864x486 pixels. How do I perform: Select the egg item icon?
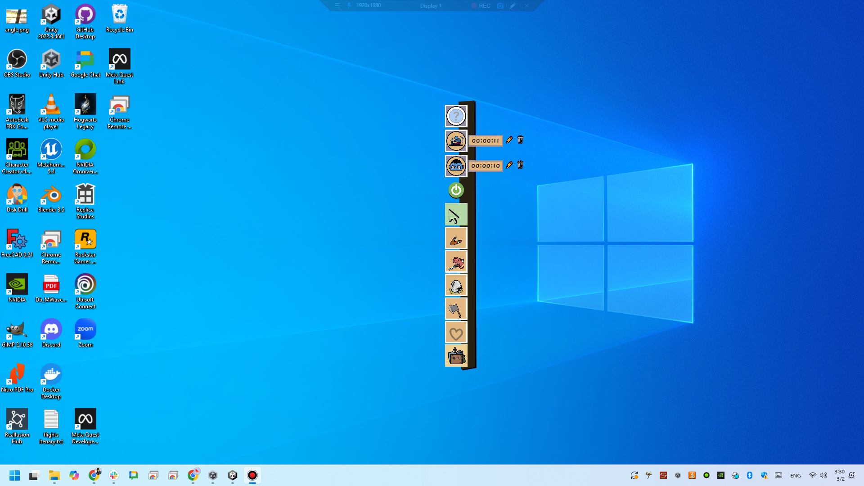point(456,286)
